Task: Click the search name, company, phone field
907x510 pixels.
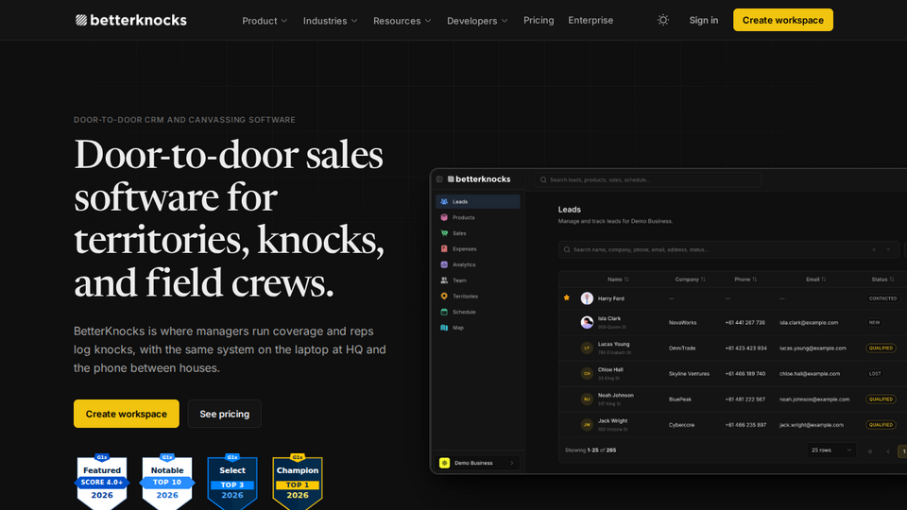Action: pyautogui.click(x=728, y=249)
